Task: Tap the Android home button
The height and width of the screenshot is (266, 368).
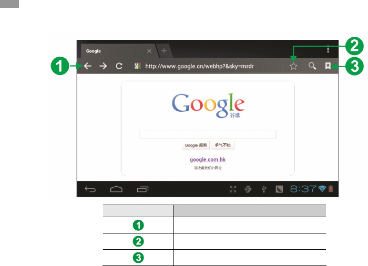Action: tap(116, 189)
